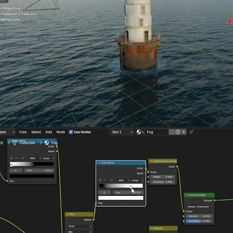This screenshot has width=233, height=233.
Task: Unlink the Fog material with the X icon
Action: (184, 132)
